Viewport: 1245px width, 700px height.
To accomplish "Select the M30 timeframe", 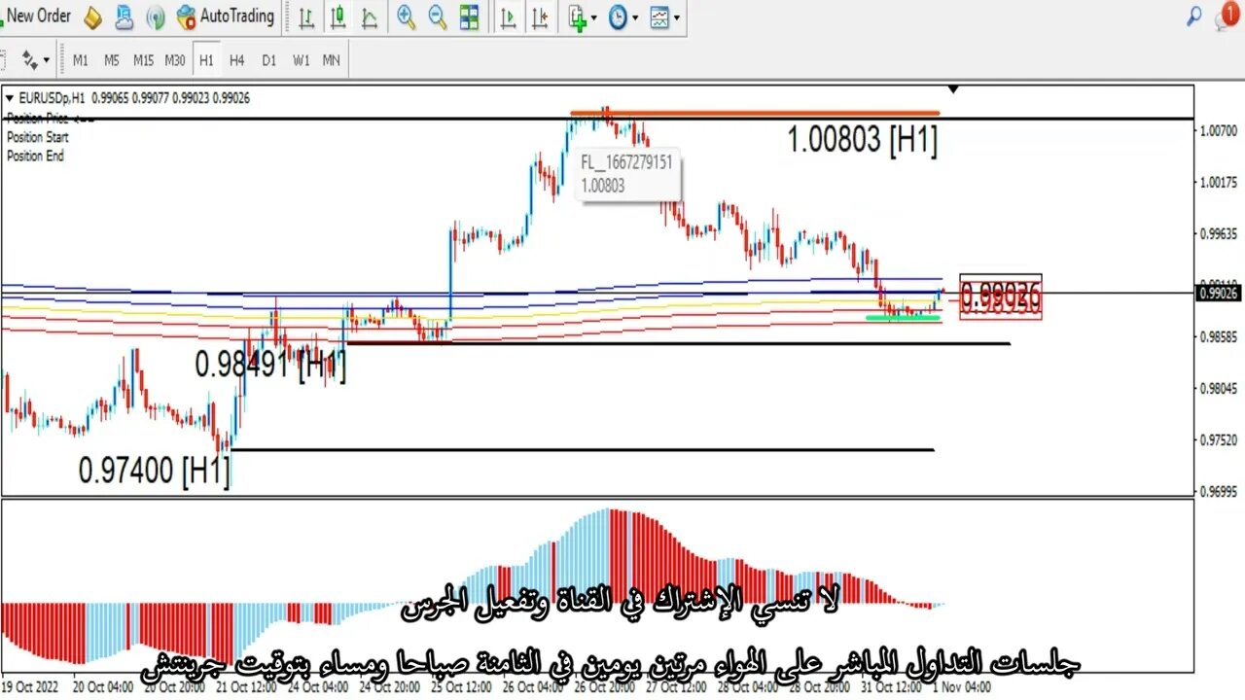I will coord(175,60).
